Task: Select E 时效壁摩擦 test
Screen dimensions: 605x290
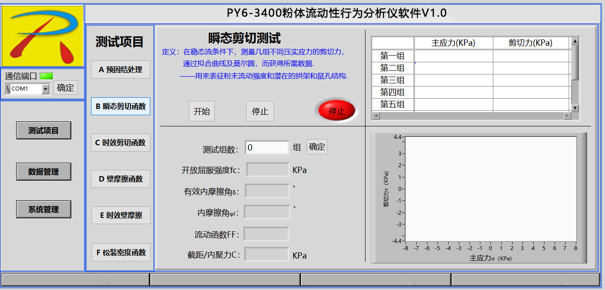Action: (x=121, y=215)
